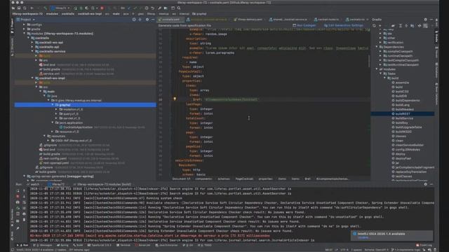Expand the cocktails-api module

pos(32,47)
